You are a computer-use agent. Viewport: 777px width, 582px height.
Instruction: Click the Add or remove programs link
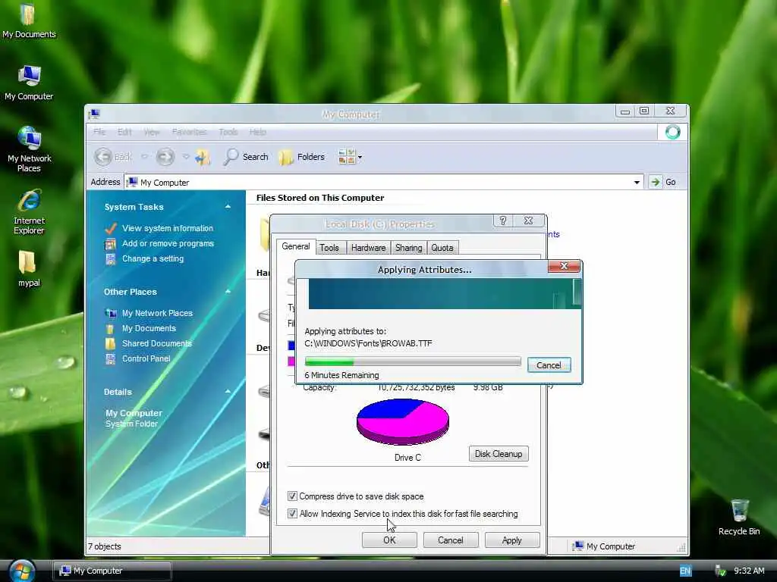point(168,243)
